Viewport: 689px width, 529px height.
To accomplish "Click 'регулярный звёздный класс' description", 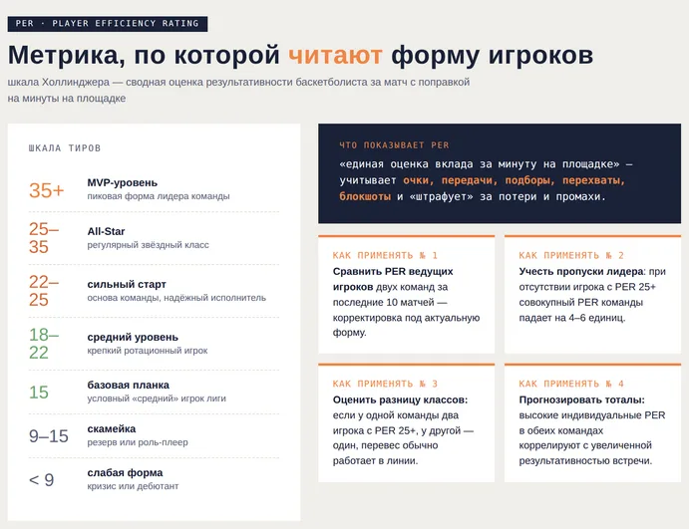I will click(149, 245).
